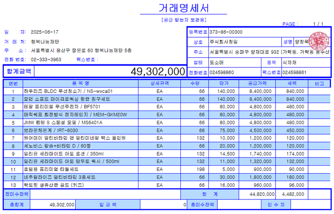Select the 호텔용 프리미엄 타월세트 item
Screen dimensions: 334x214
coord(51,169)
